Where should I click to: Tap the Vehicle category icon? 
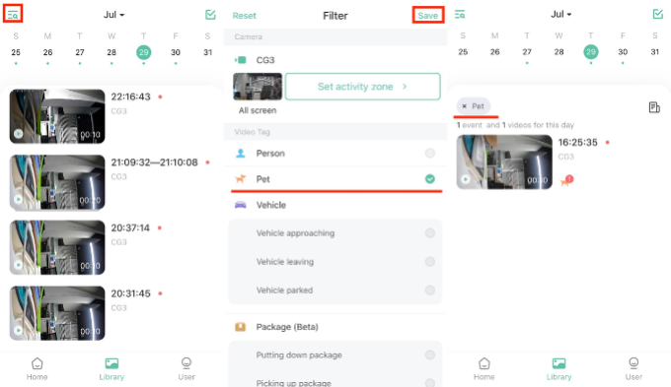[x=241, y=205]
